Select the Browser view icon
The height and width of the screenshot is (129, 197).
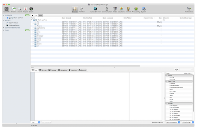75,9
